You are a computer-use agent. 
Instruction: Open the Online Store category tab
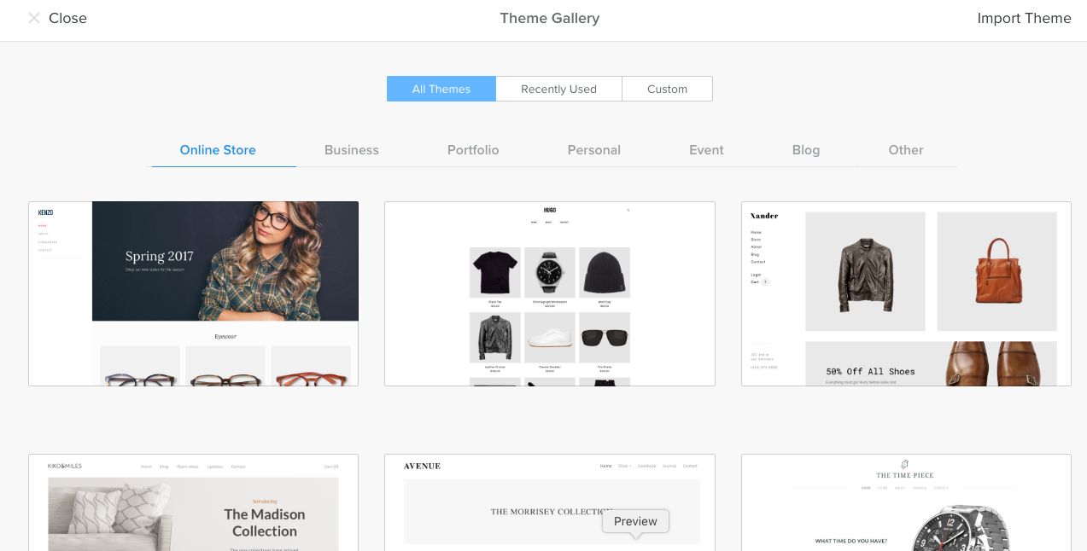(218, 150)
